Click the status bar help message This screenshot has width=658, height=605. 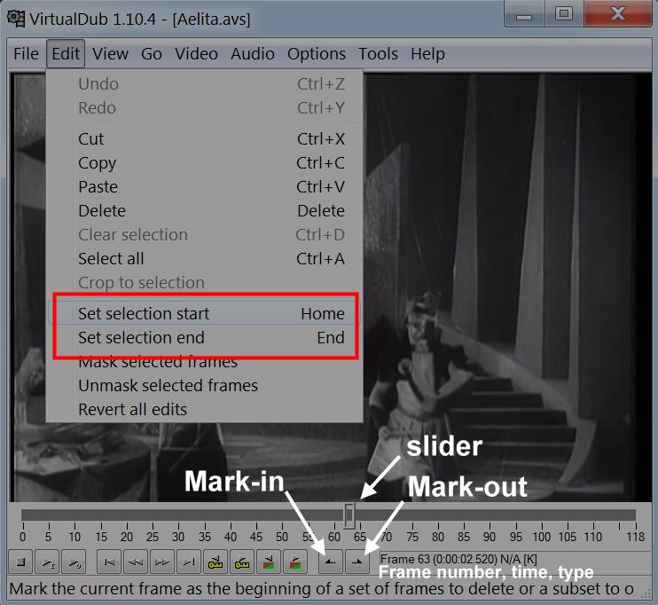tap(321, 589)
